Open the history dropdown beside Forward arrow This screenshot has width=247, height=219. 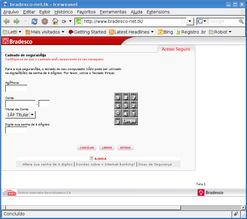coord(26,21)
